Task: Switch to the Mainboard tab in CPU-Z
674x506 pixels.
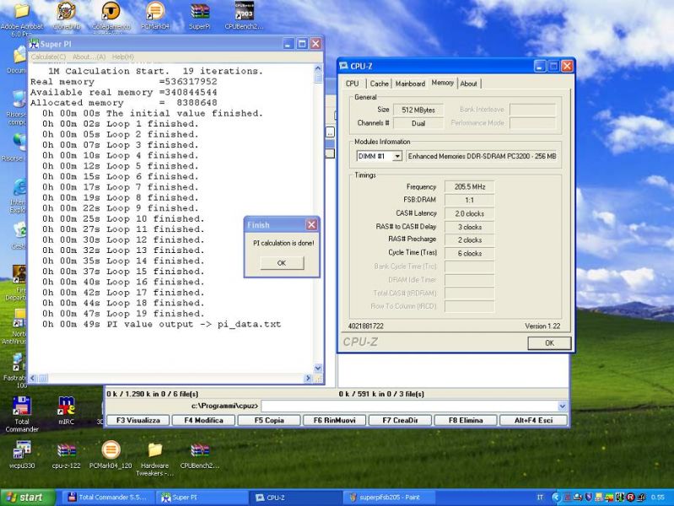Action: pos(410,83)
